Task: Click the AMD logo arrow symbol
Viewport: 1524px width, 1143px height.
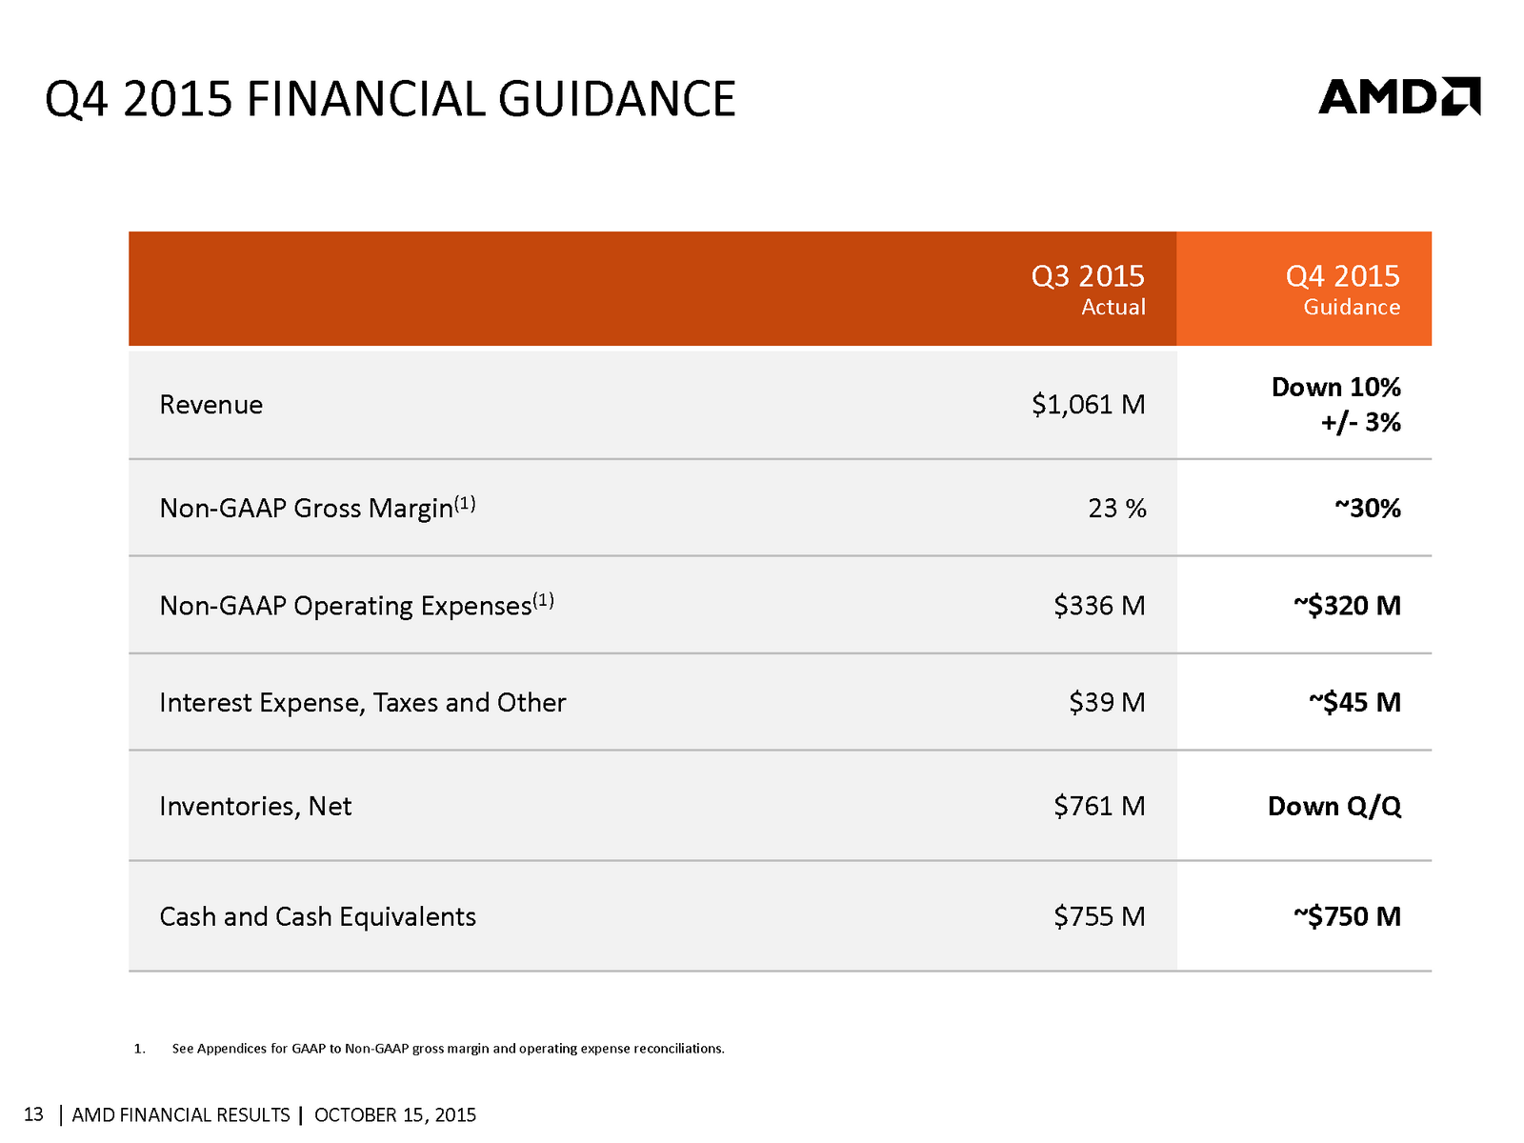Action: click(x=1461, y=97)
